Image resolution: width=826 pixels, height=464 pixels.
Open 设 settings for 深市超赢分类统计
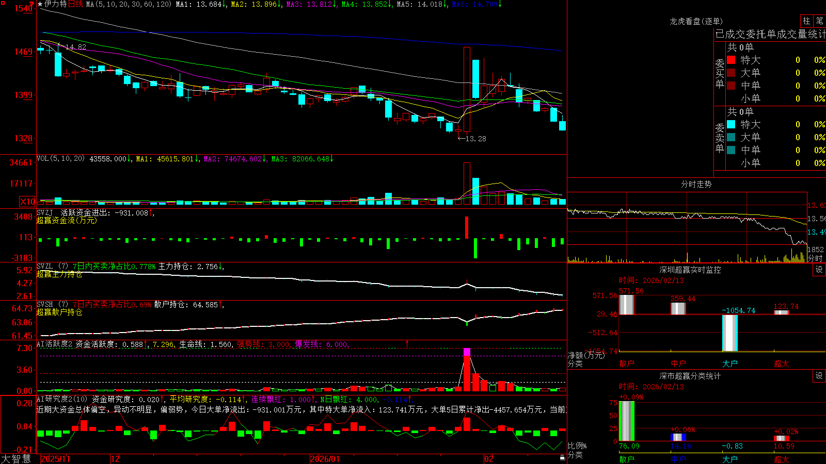tap(819, 376)
